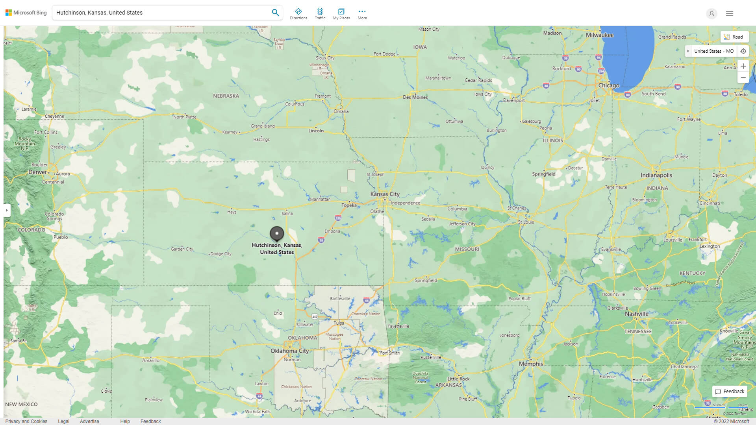
Task: Open Privacy and Cookies link
Action: [26, 421]
